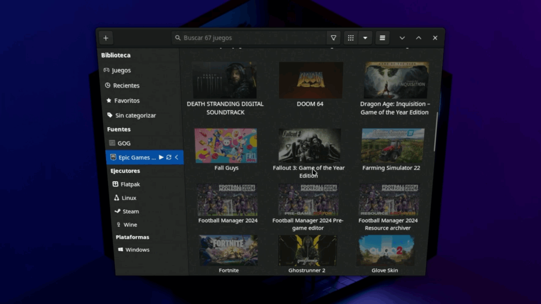Select the Fortnite game cover
Viewport: 541px width, 304px height.
pos(228,251)
